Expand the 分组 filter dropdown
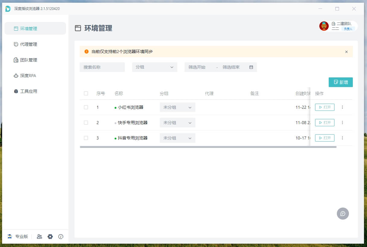 point(154,67)
